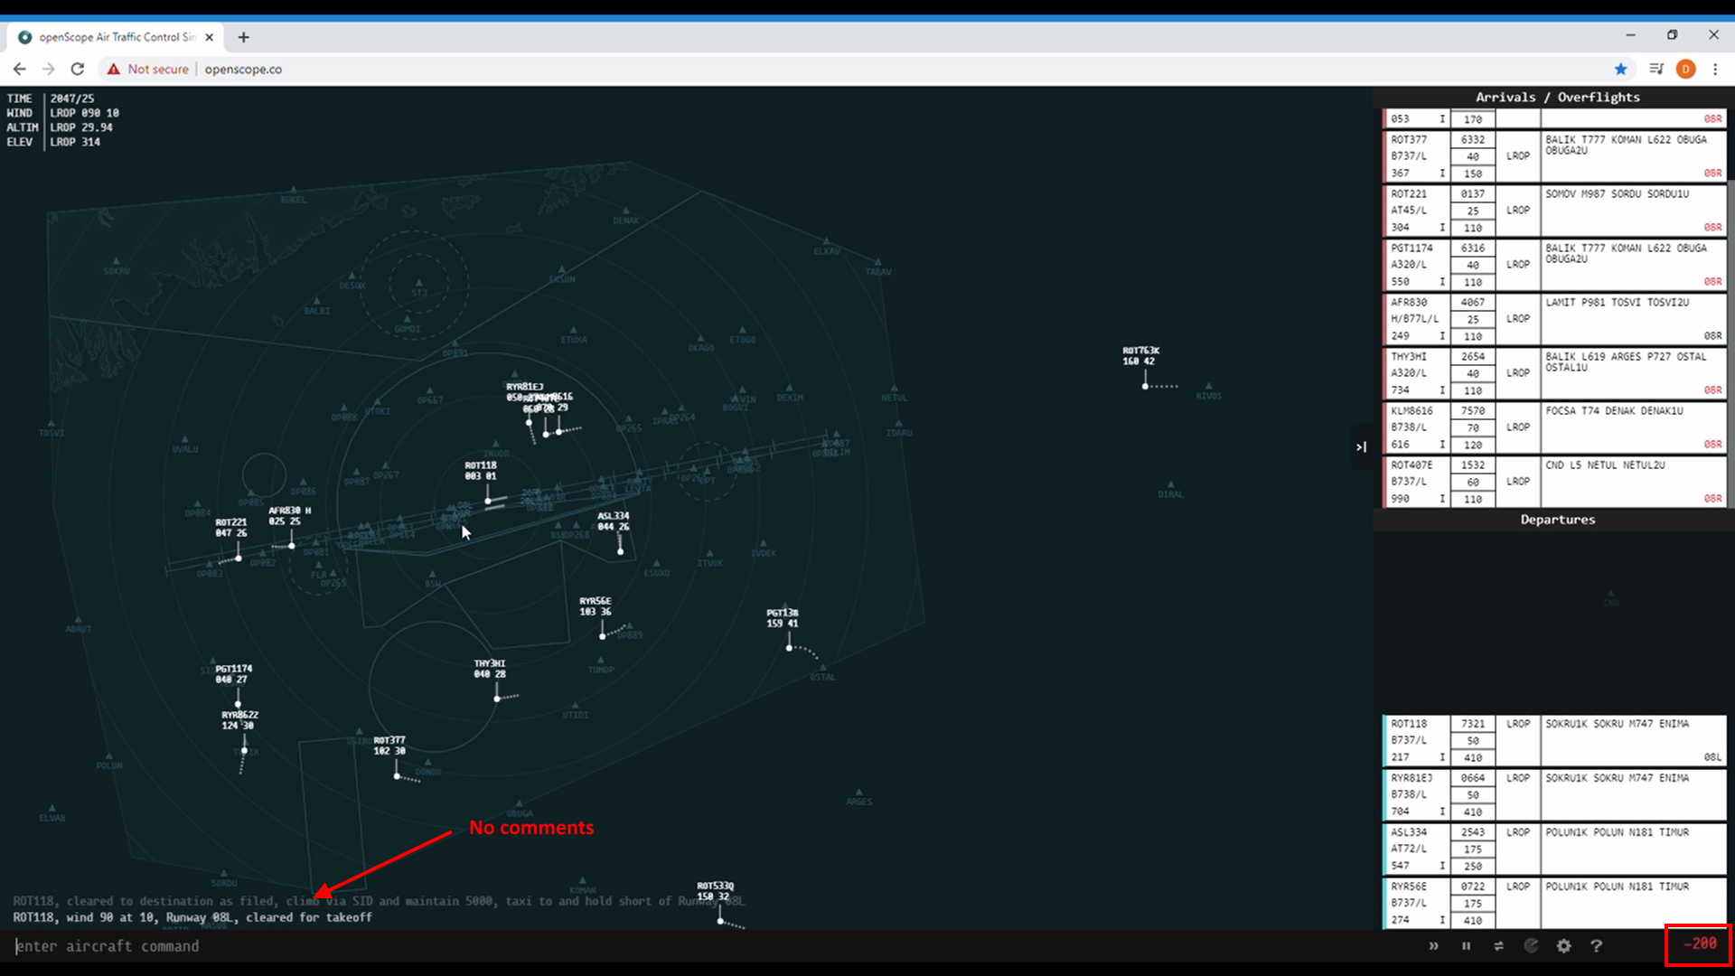Screen dimensions: 1735x976
Task: Open the tutorial with the question mark icon
Action: click(1598, 946)
